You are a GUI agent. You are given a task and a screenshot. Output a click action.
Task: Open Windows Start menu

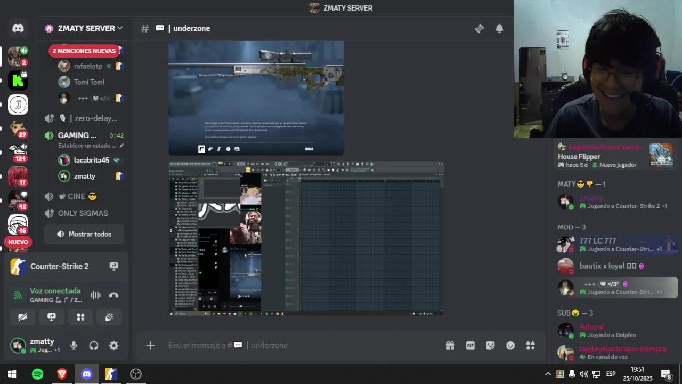pyautogui.click(x=12, y=374)
